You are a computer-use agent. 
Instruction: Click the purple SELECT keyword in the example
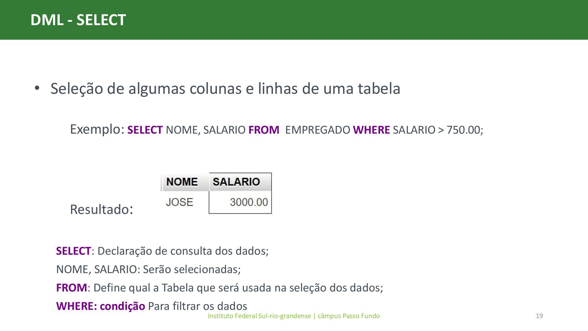145,130
